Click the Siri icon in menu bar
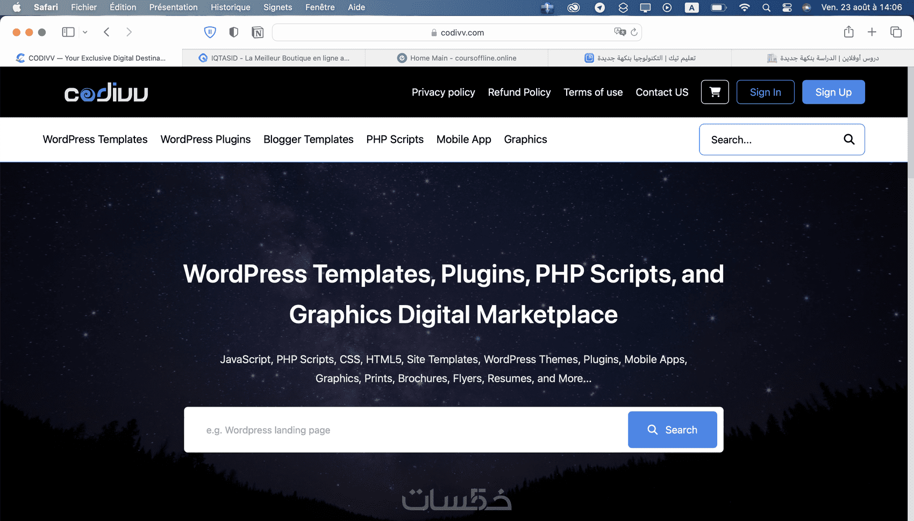This screenshot has height=521, width=914. click(x=806, y=8)
